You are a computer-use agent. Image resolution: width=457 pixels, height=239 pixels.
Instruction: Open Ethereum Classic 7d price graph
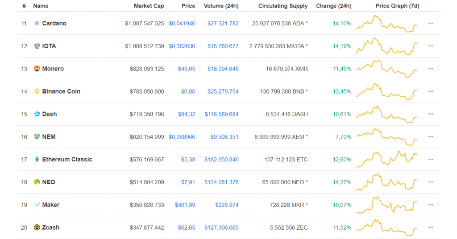pos(387,160)
